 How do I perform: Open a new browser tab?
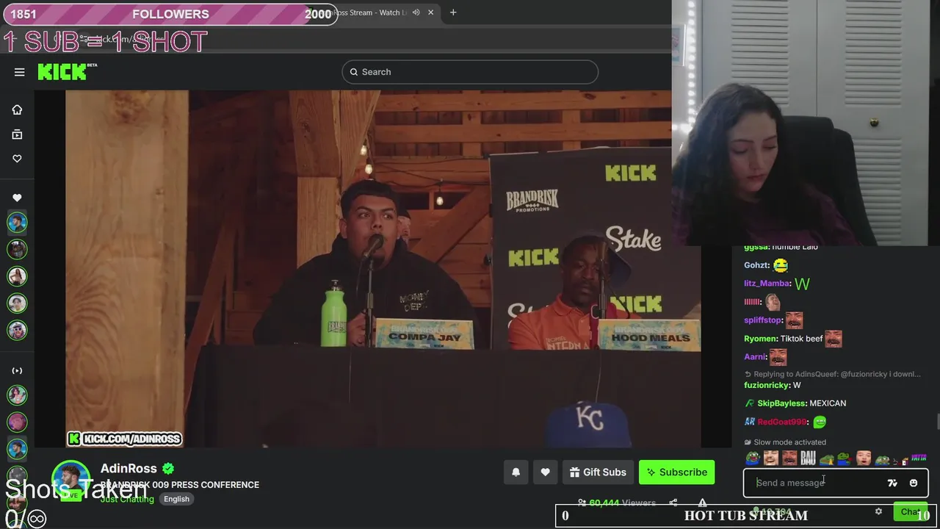[x=453, y=12]
